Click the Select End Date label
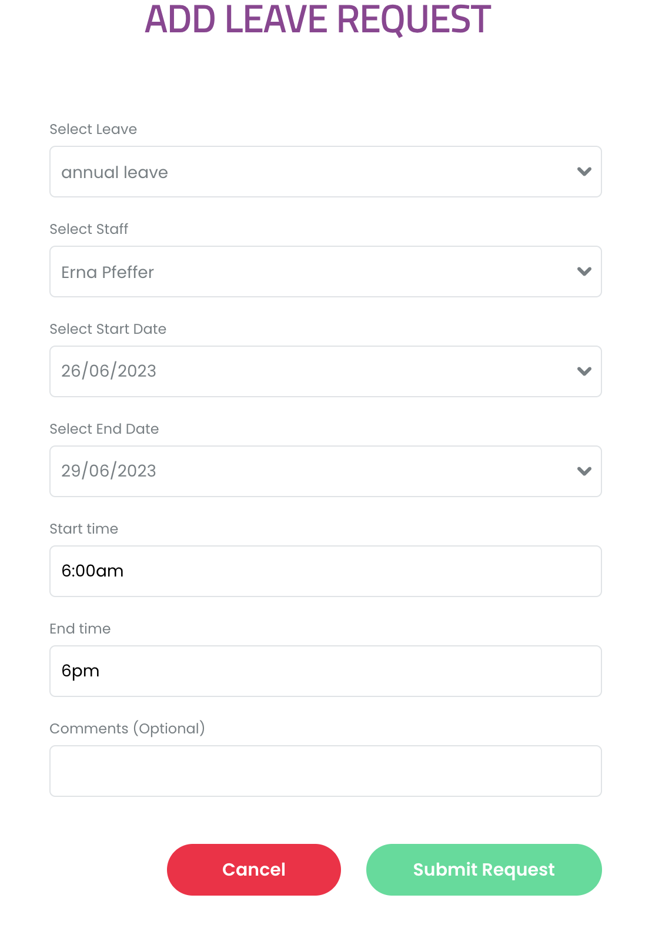The image size is (662, 925). [x=104, y=429]
